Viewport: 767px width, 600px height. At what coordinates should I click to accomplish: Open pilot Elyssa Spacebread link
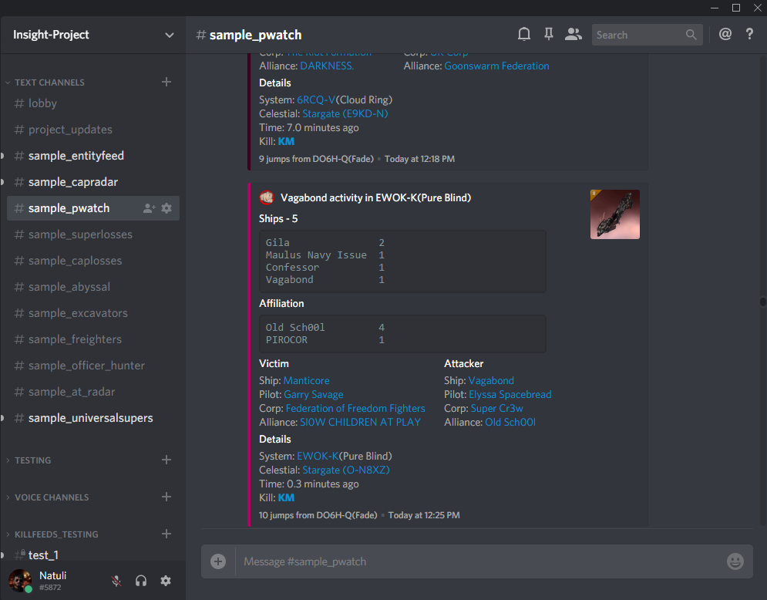pos(510,394)
